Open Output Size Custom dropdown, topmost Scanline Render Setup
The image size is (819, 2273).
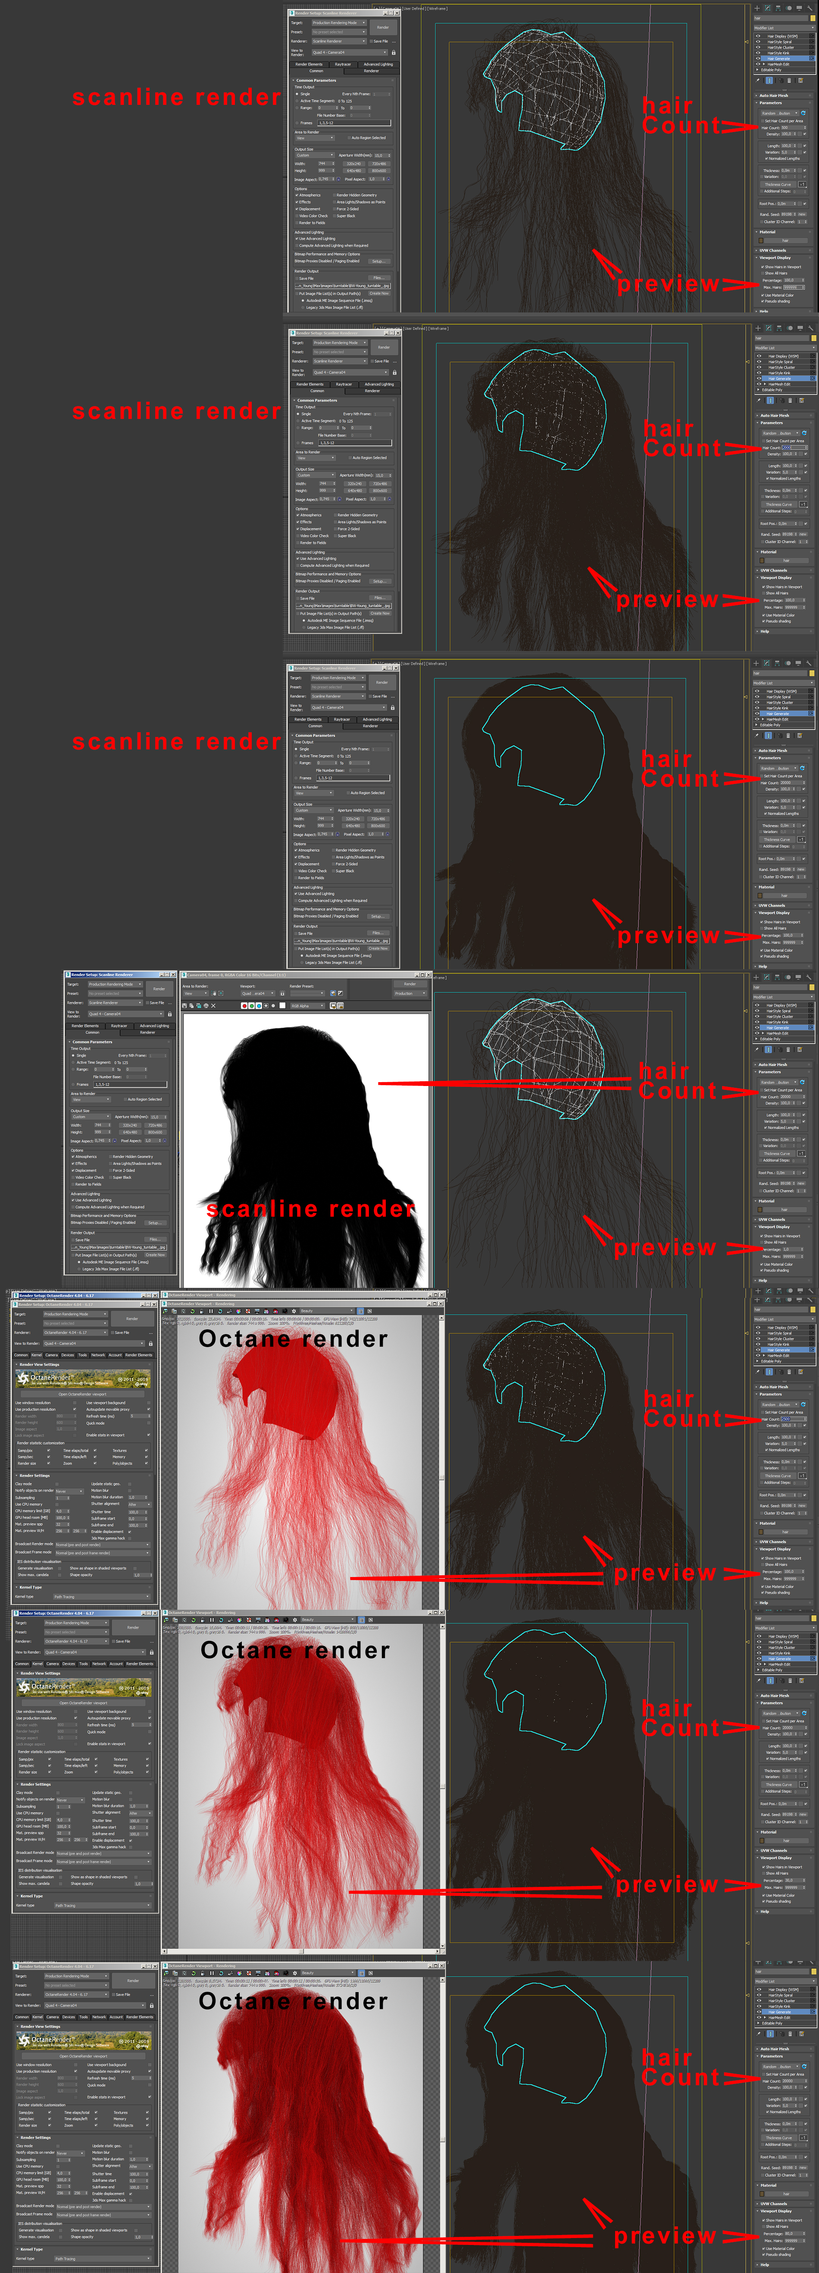click(x=315, y=155)
